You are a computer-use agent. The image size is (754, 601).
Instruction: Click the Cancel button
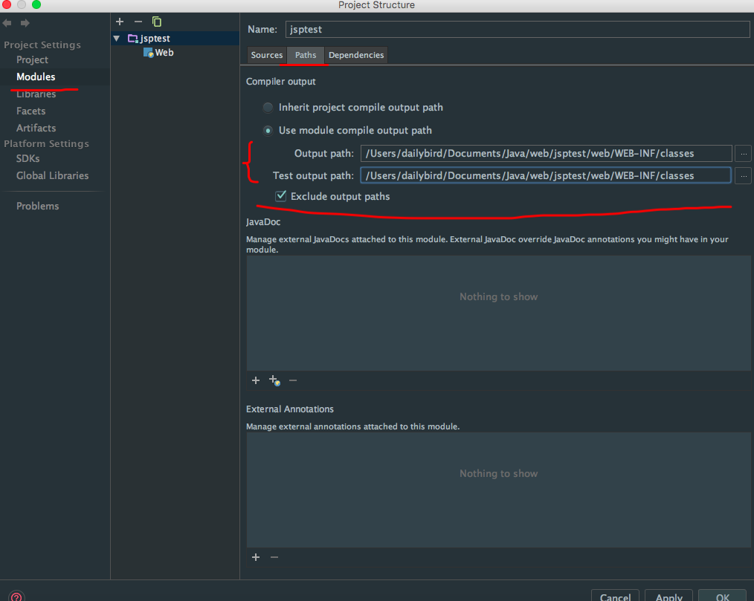tap(615, 596)
